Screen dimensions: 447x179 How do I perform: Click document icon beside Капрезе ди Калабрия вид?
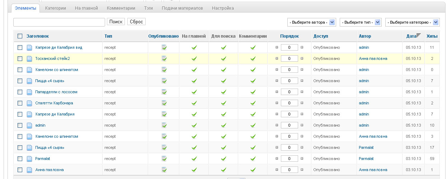point(29,48)
